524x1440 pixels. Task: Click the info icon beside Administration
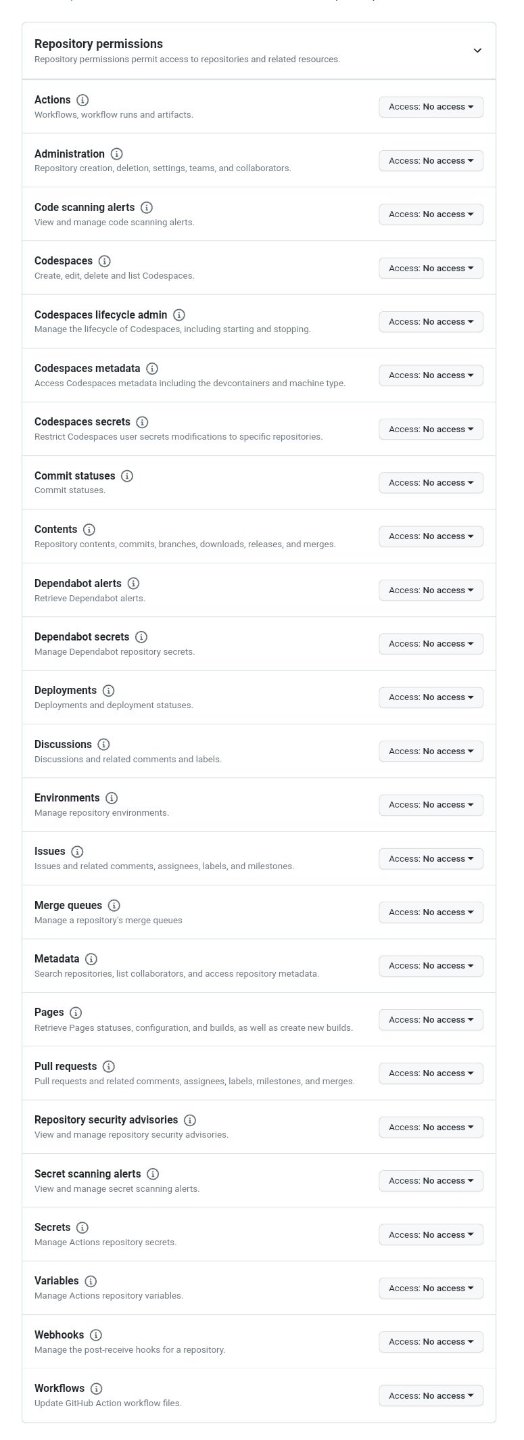tap(116, 154)
